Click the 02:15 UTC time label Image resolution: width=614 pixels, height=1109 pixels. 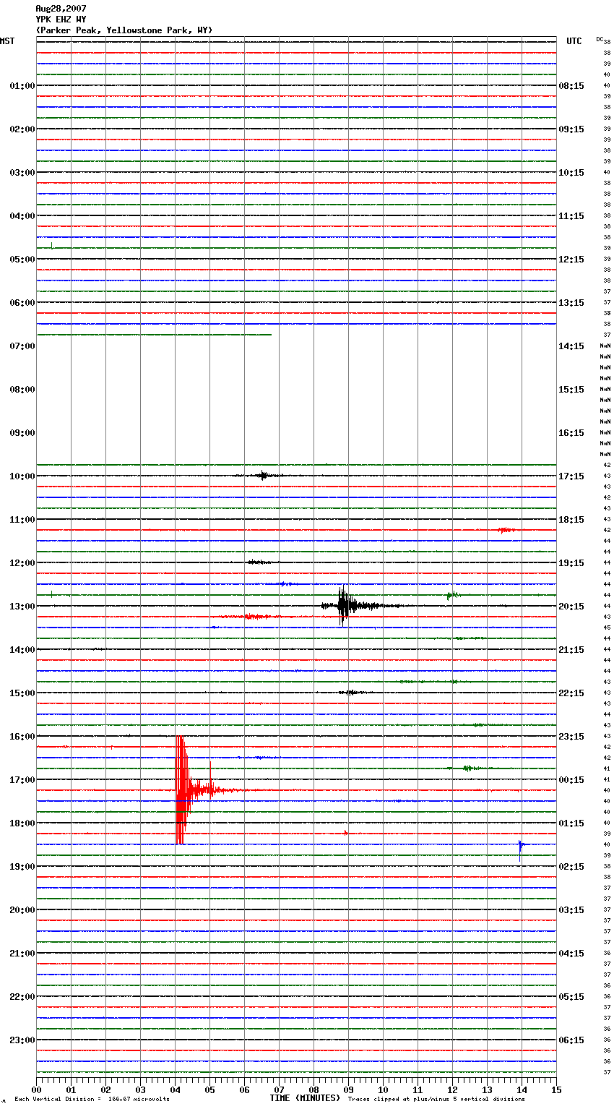coord(571,867)
